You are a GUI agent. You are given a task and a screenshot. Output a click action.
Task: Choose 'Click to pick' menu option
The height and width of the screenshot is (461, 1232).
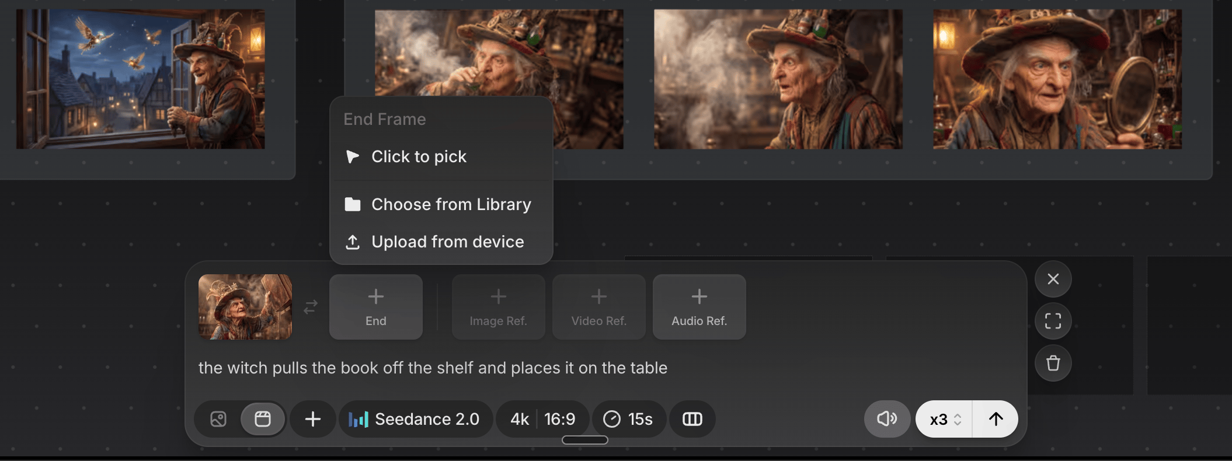click(441, 156)
